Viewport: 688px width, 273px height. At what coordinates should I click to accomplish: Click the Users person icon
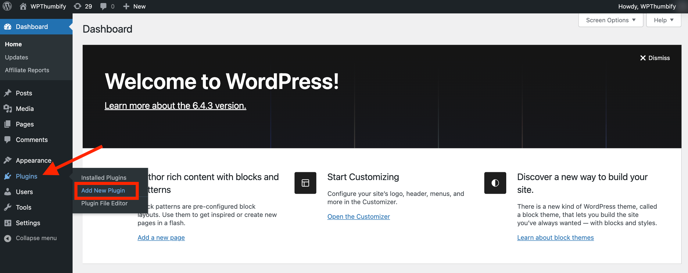coord(8,192)
